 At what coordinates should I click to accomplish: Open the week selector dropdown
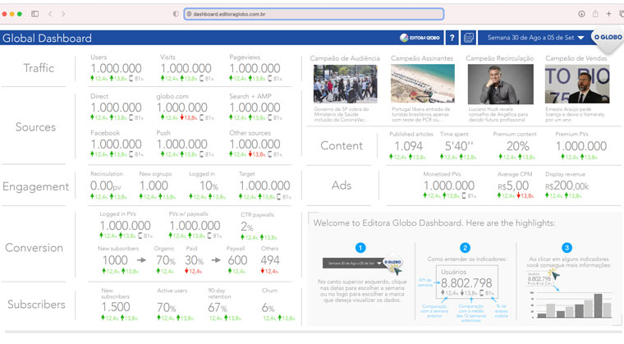535,38
